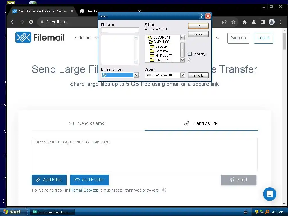Switch to Send as link tab
Viewport: 288px width, 216px height.
(201, 123)
